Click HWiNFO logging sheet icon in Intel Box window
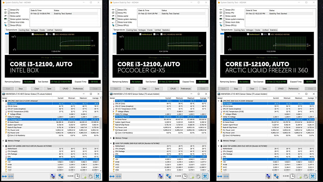The height and width of the screenshot is (182, 323). (84, 176)
